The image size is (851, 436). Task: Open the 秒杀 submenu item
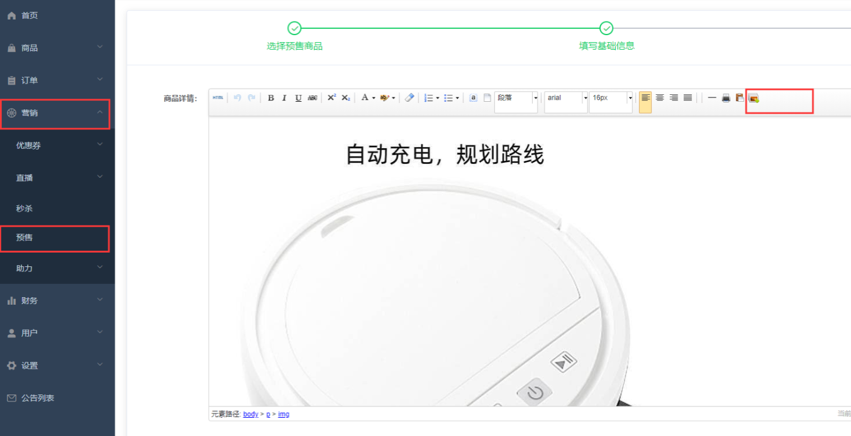(57, 208)
